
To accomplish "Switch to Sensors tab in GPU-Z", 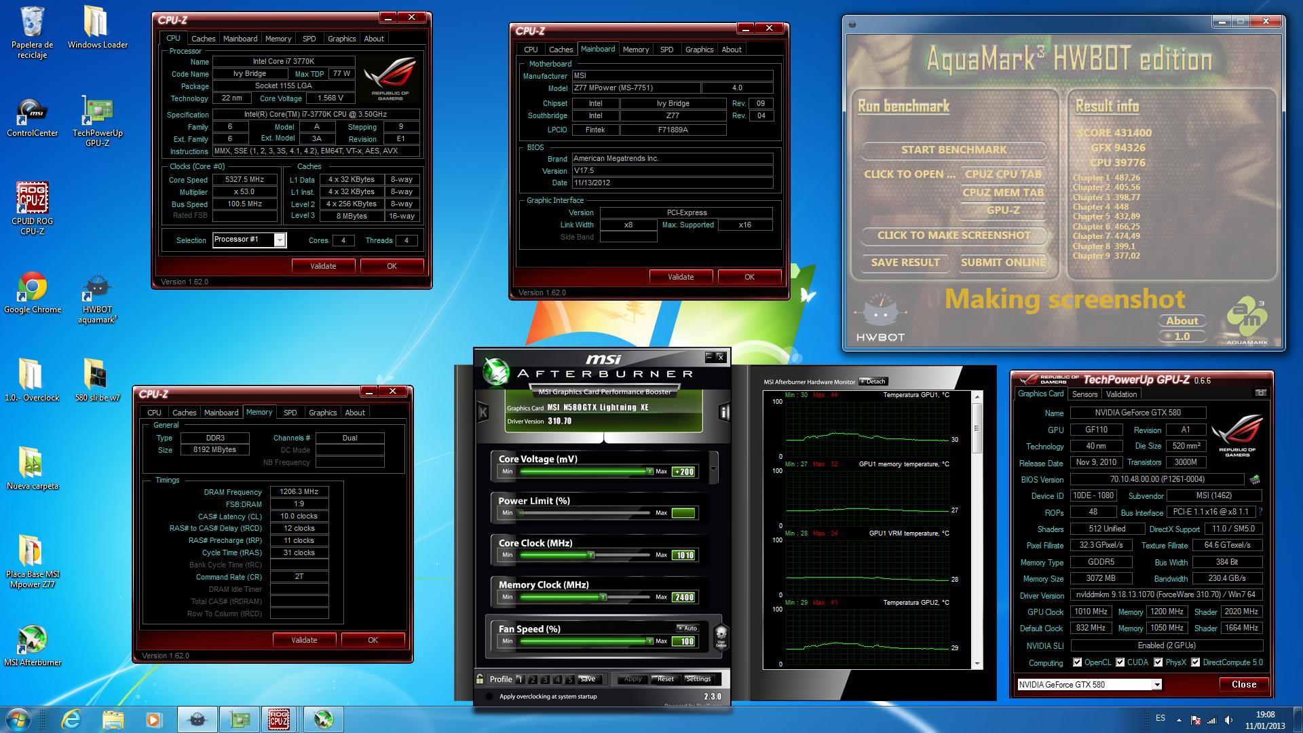I will [x=1084, y=394].
